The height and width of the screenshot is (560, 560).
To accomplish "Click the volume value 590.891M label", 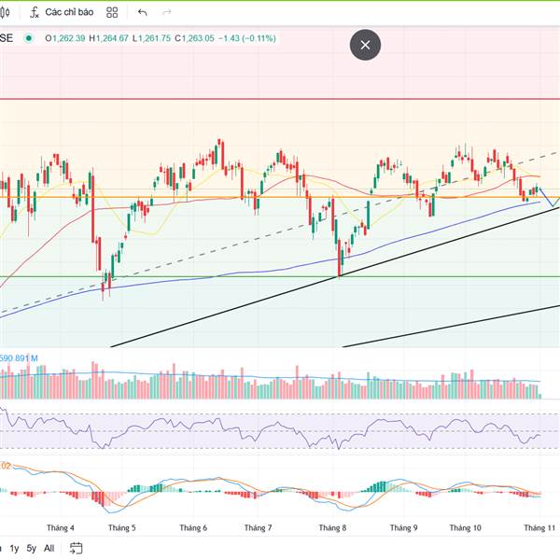I will coord(19,358).
